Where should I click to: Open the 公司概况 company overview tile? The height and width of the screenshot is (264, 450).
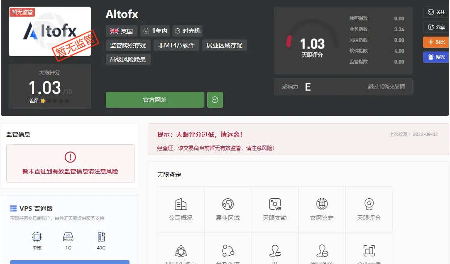point(181,210)
